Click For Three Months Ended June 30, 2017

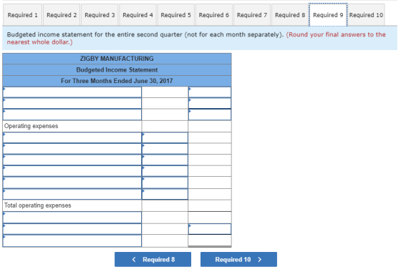coord(117,81)
